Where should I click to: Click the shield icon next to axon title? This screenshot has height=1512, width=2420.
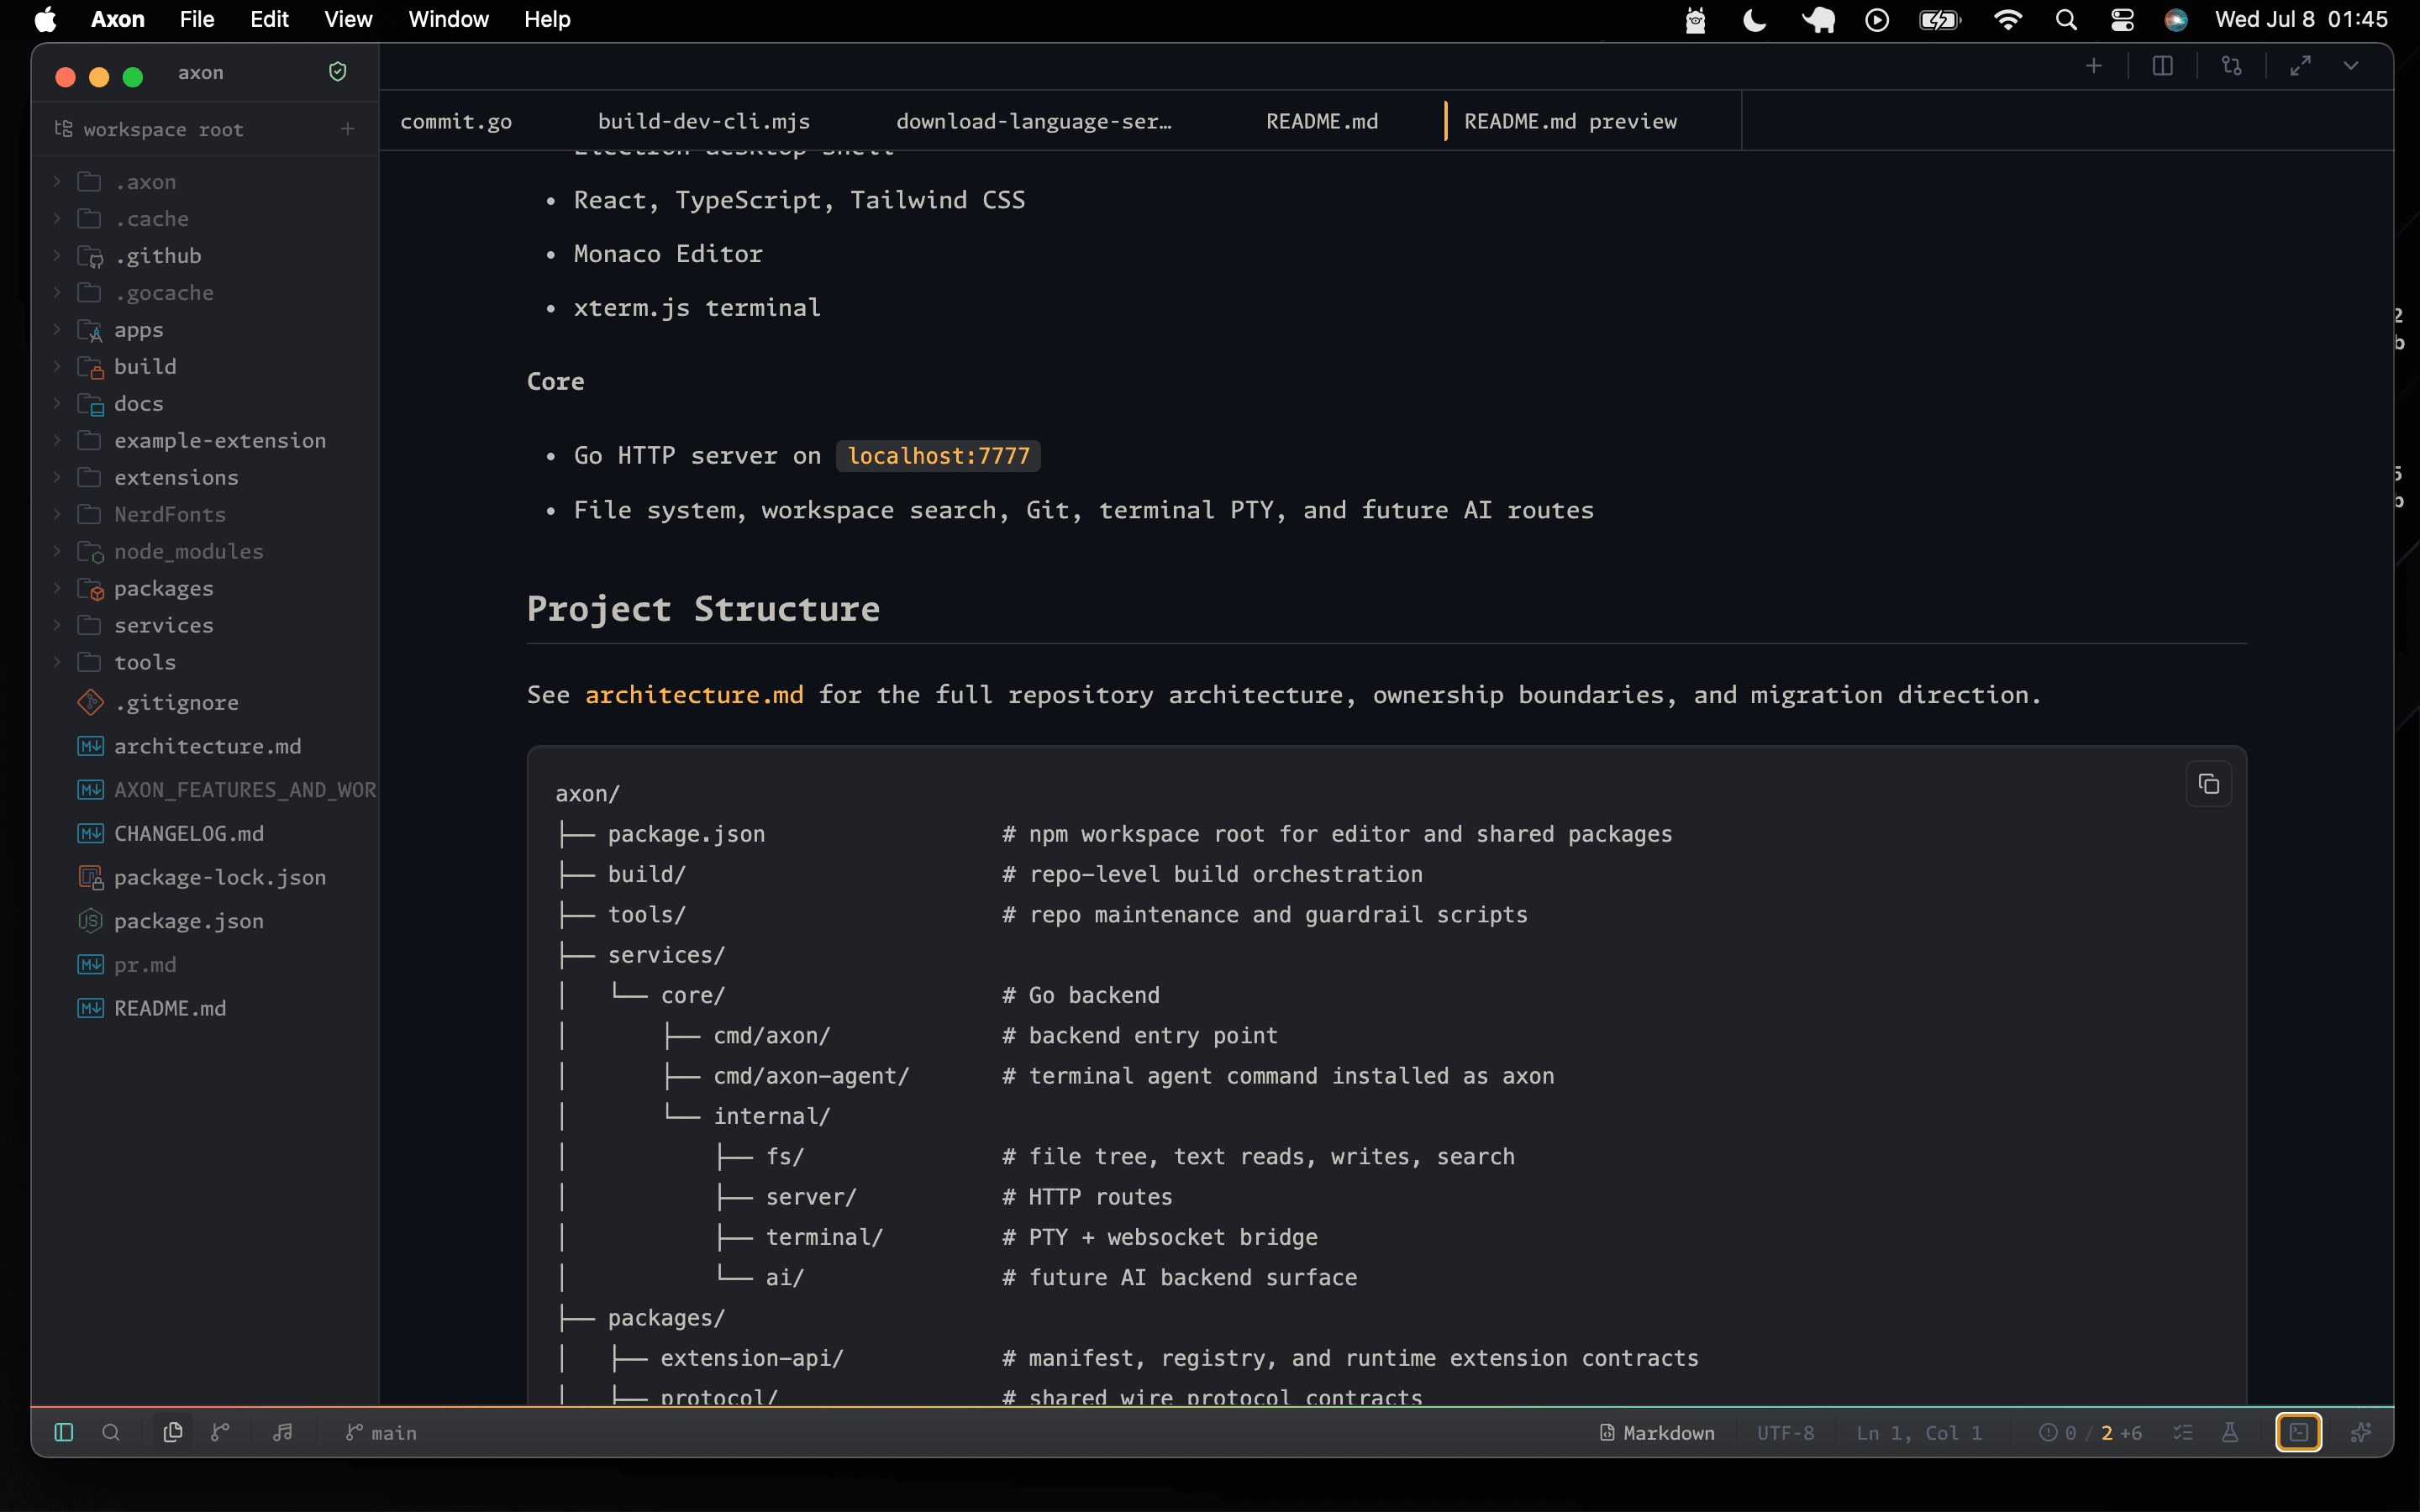[x=338, y=72]
